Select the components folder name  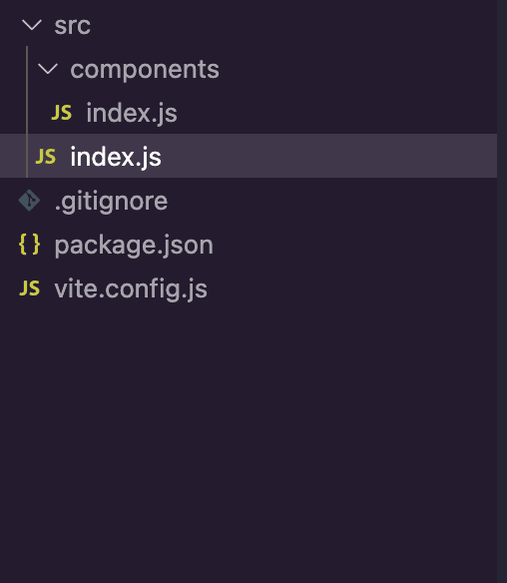(x=145, y=70)
